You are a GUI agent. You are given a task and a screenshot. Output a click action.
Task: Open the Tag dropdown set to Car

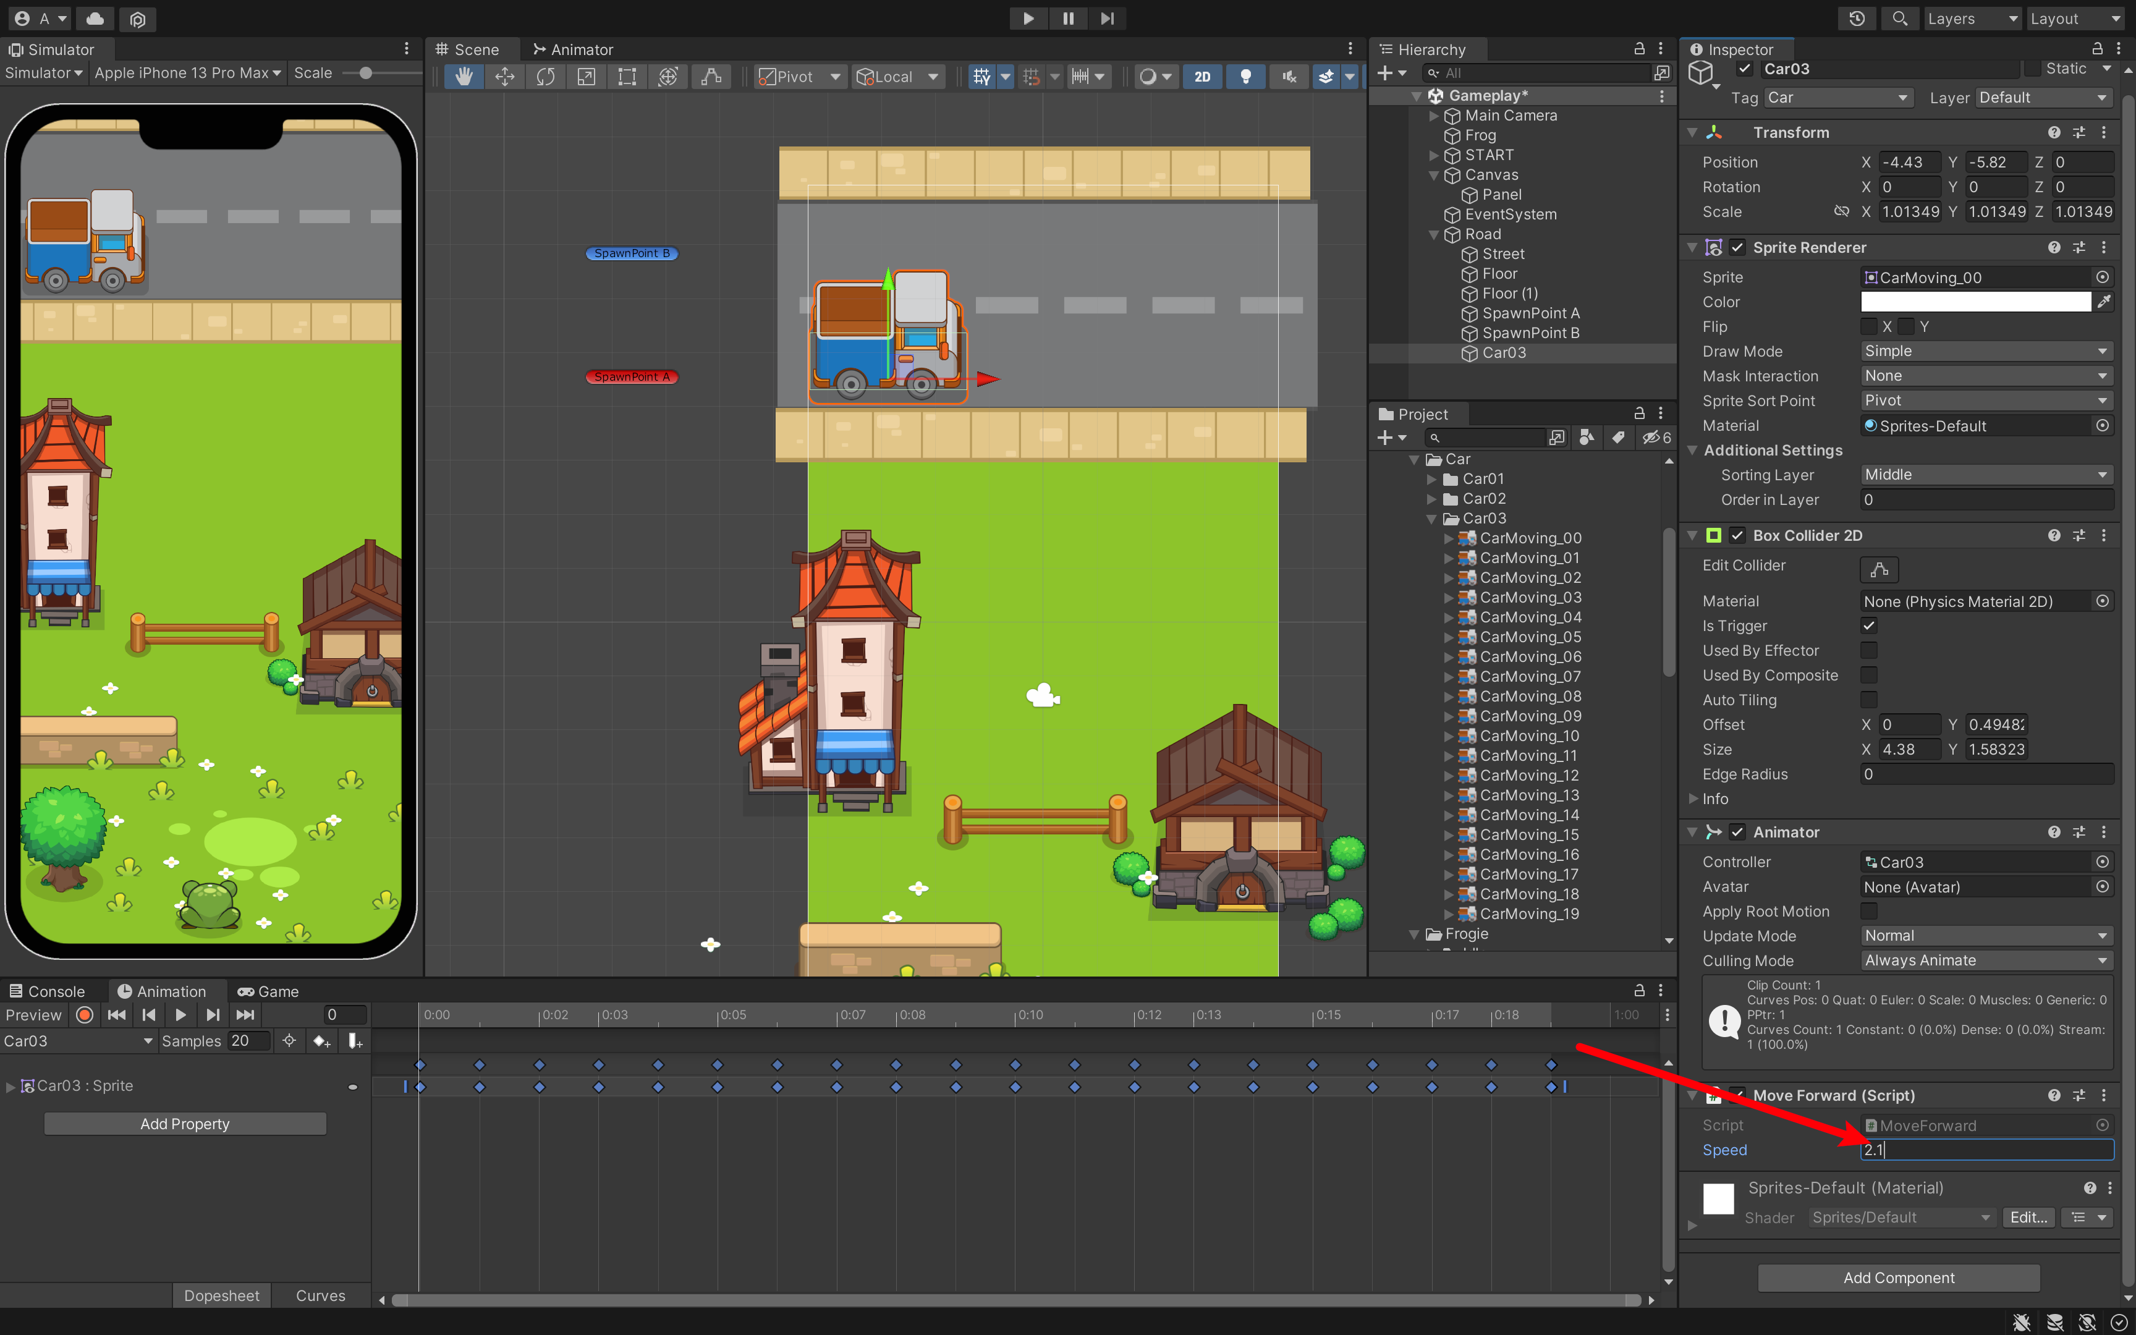[x=1837, y=98]
